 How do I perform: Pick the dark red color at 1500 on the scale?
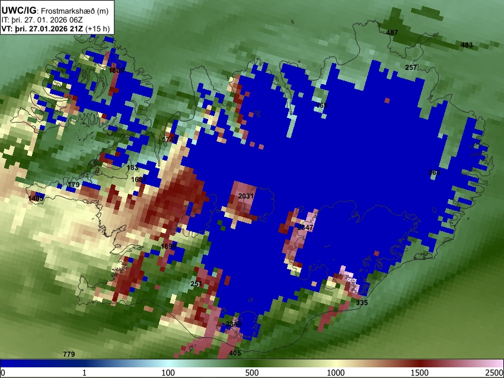pyautogui.click(x=420, y=363)
